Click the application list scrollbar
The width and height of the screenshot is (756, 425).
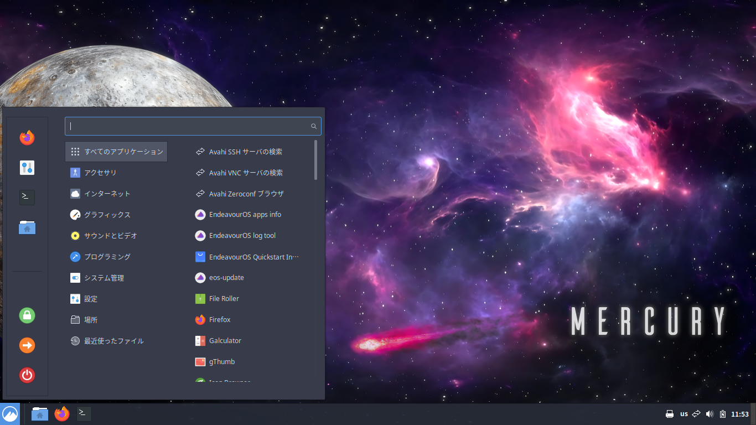(315, 160)
